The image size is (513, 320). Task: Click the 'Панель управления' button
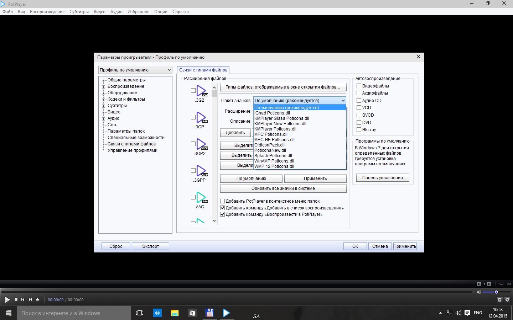pyautogui.click(x=383, y=178)
